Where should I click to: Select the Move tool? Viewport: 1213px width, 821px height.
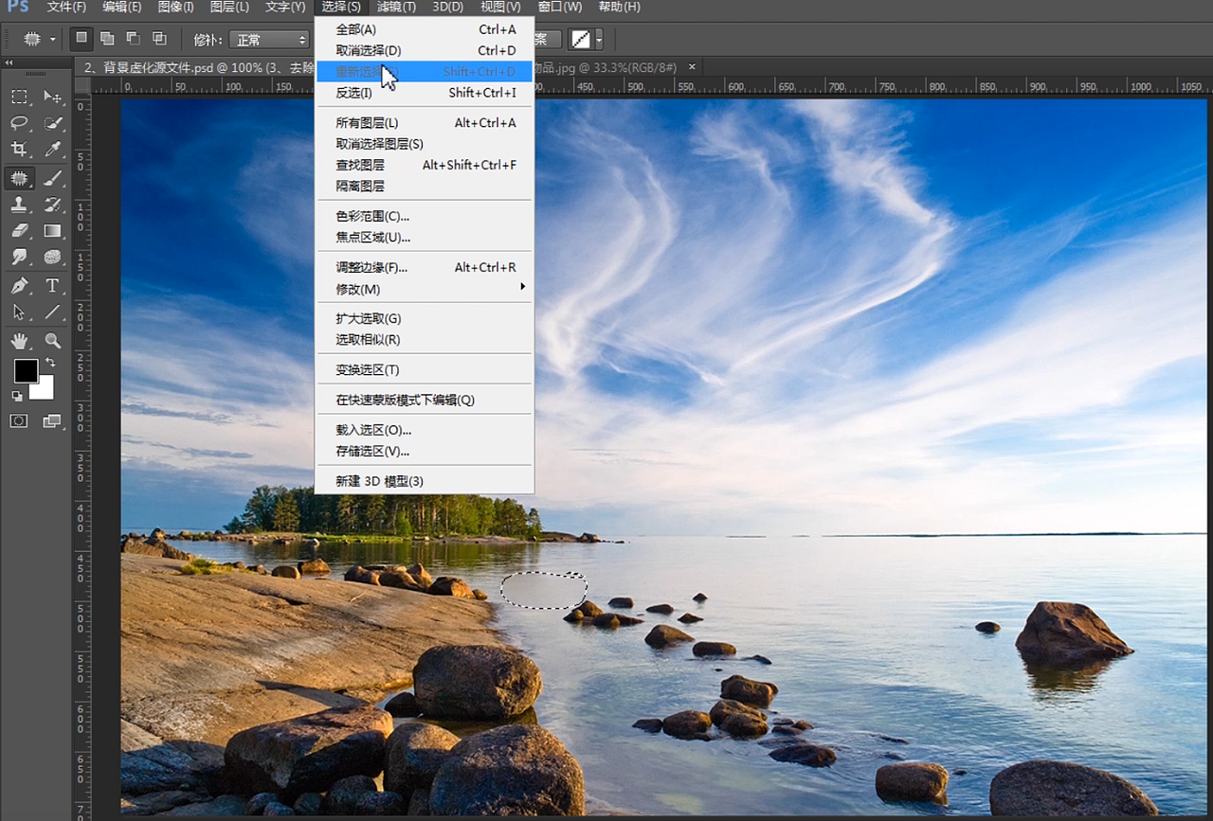pos(53,97)
